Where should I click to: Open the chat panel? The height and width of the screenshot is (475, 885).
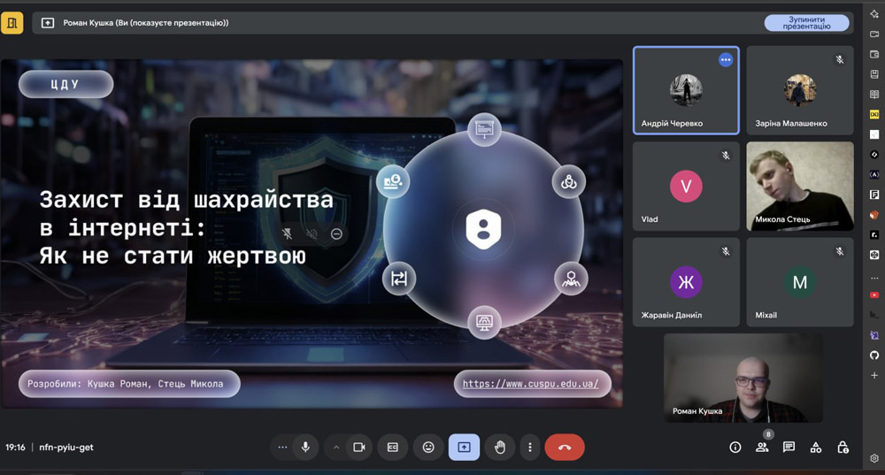pyautogui.click(x=789, y=448)
